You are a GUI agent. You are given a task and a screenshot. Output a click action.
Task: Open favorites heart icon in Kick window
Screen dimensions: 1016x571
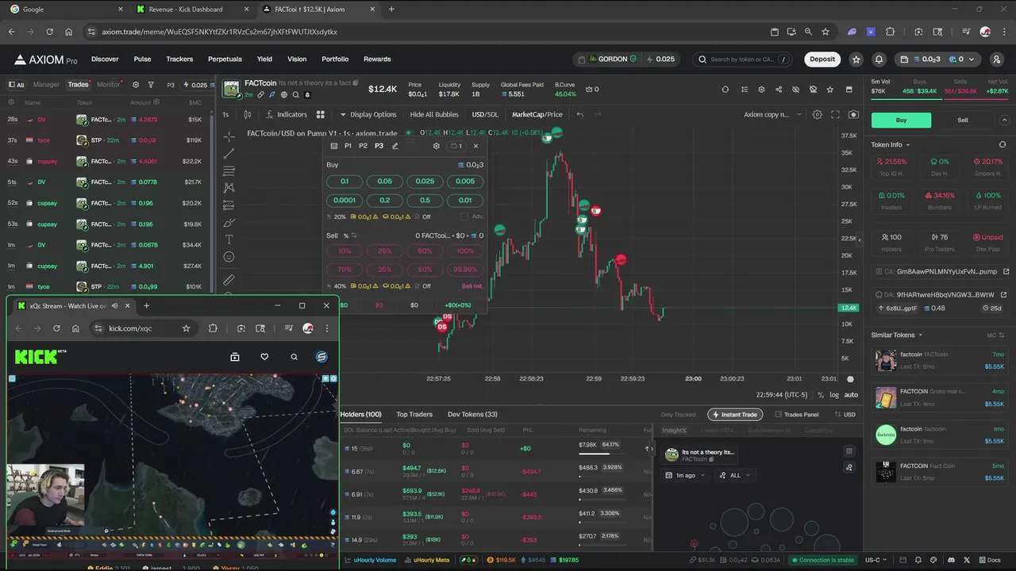(x=264, y=357)
